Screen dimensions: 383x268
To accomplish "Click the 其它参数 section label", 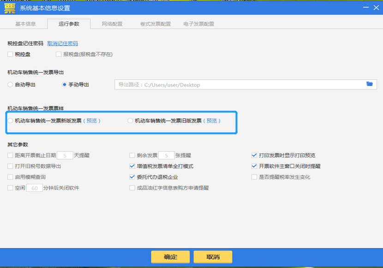I will (x=18, y=145).
